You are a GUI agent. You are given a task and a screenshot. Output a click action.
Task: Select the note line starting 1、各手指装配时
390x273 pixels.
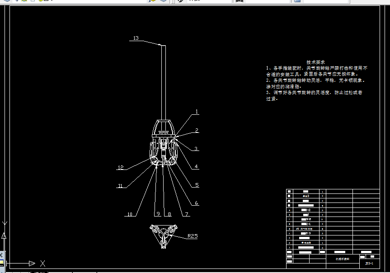(x=317, y=68)
